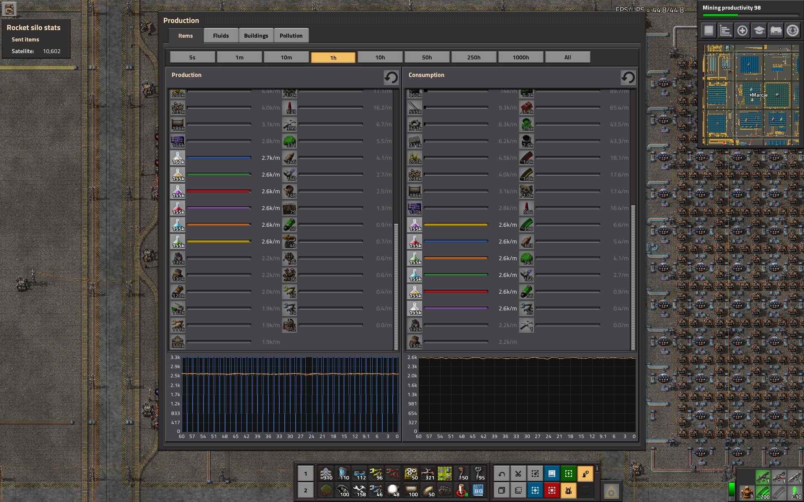
Task: Open the tips graduation cap icon
Action: [759, 31]
